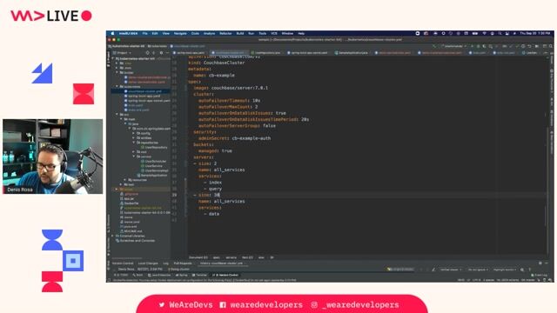This screenshot has width=557, height=313.
Task: Open the Project panel gear settings
Action: point(161,53)
